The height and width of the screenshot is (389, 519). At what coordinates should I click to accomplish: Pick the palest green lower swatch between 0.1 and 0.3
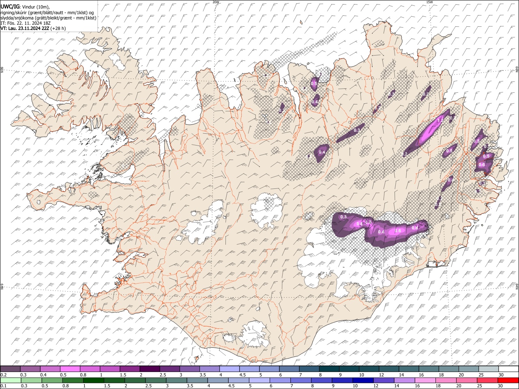click(x=11, y=380)
